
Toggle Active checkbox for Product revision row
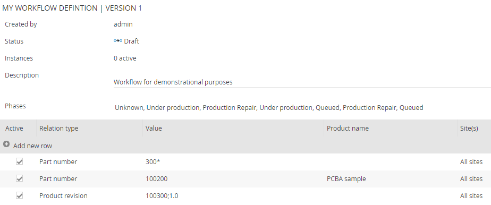[x=20, y=195]
